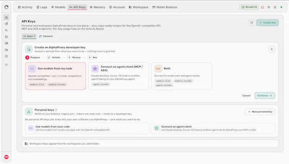This screenshot has height=164, width=289.
Task: Open the Memory tab
Action: pyautogui.click(x=98, y=7)
